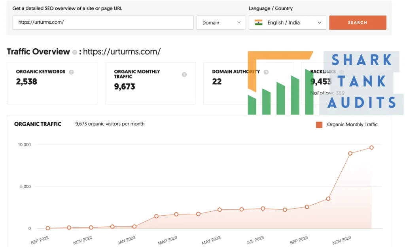The width and height of the screenshot is (405, 247).
Task: Click the domain authority value 22
Action: (217, 82)
